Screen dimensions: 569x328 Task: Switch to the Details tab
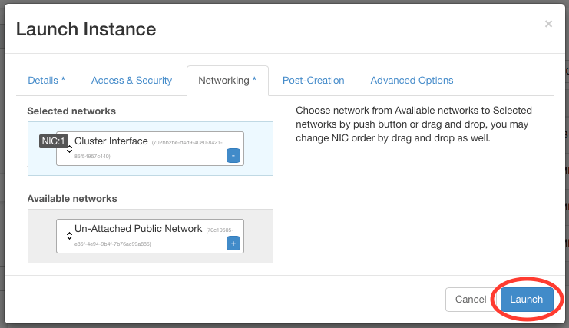pos(46,81)
